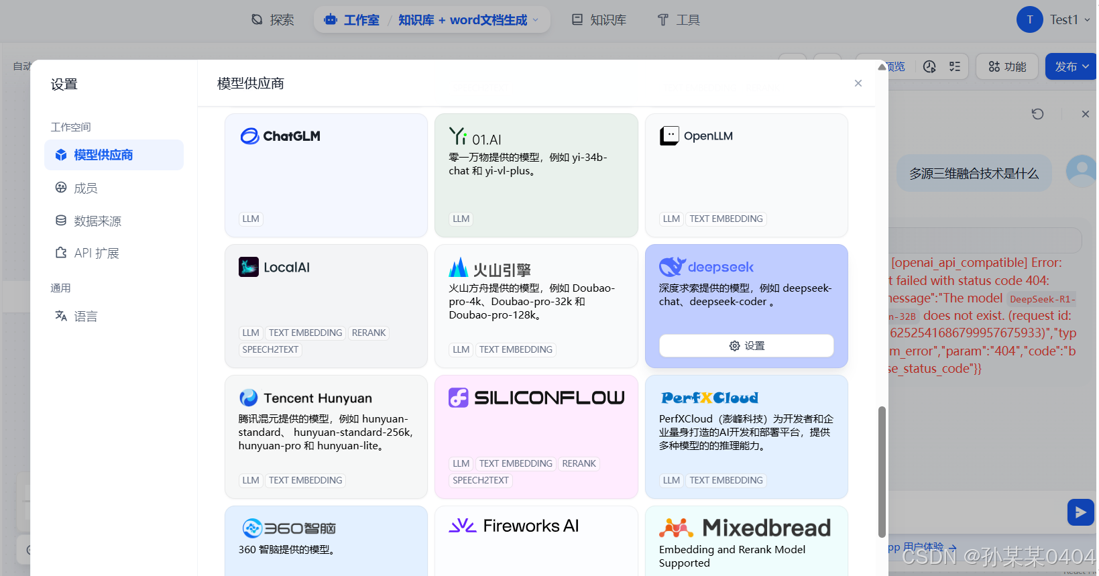Image resolution: width=1099 pixels, height=576 pixels.
Task: Click the chat message 多源三维融合技术是什么
Action: pos(974,174)
